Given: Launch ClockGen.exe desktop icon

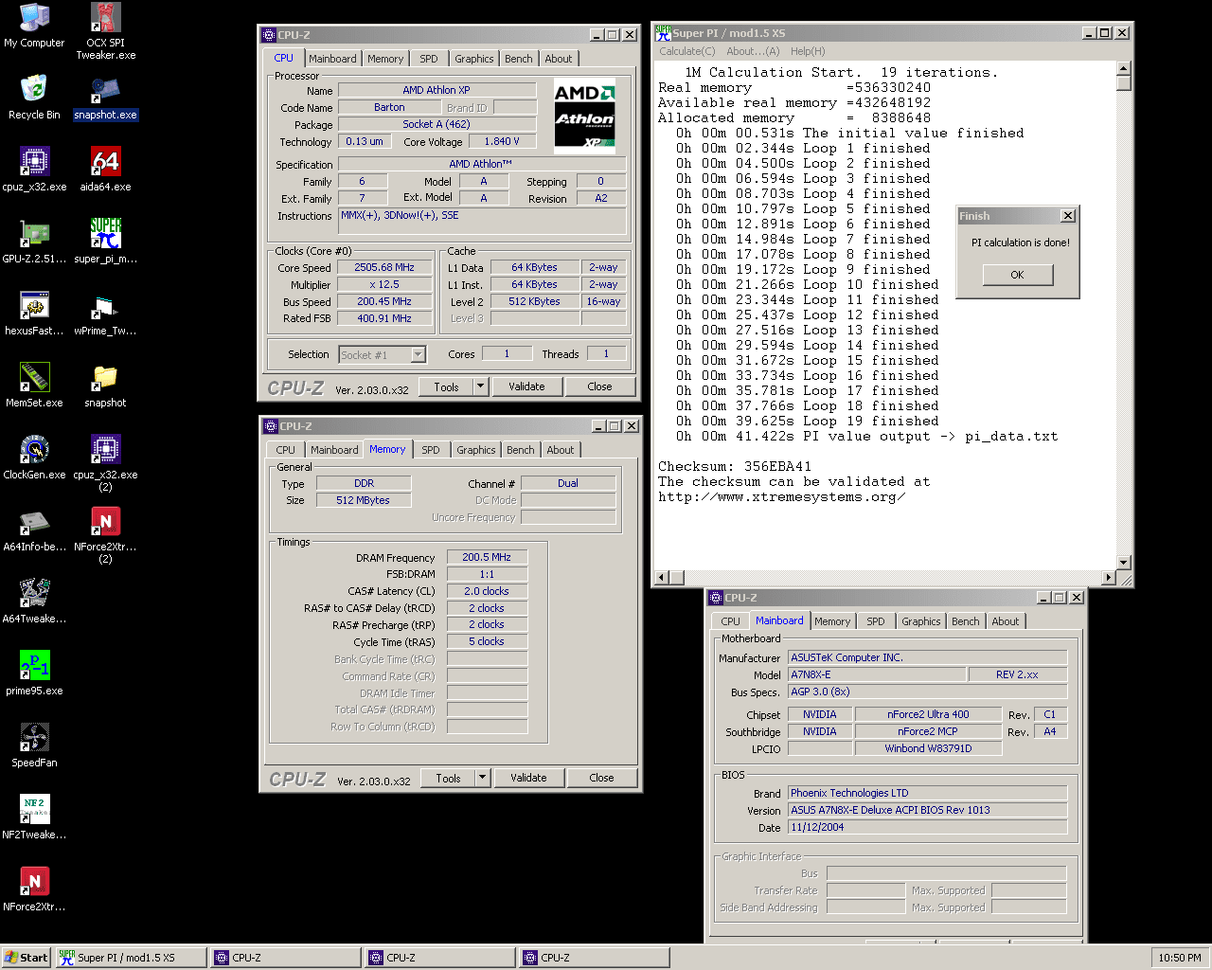Looking at the screenshot, I should pyautogui.click(x=34, y=458).
